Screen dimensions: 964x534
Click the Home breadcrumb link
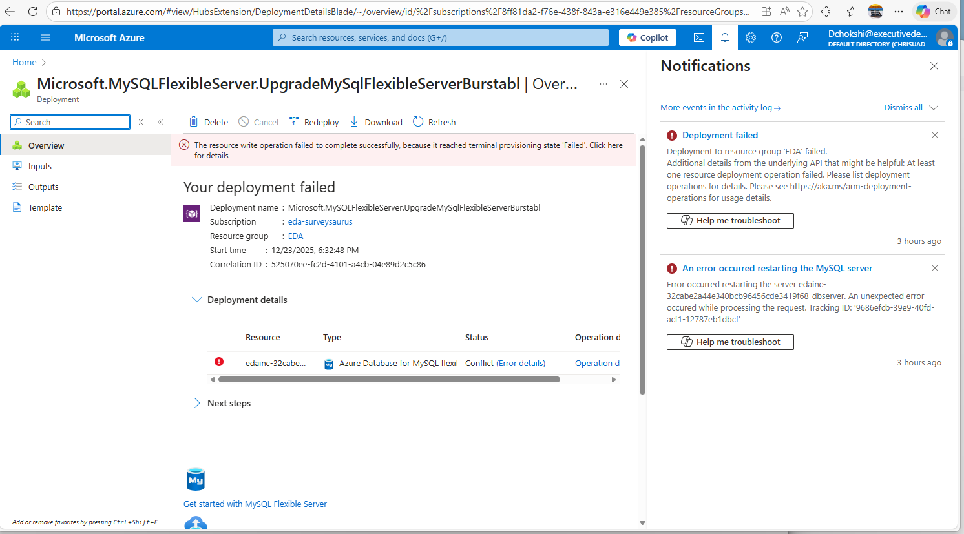point(25,62)
